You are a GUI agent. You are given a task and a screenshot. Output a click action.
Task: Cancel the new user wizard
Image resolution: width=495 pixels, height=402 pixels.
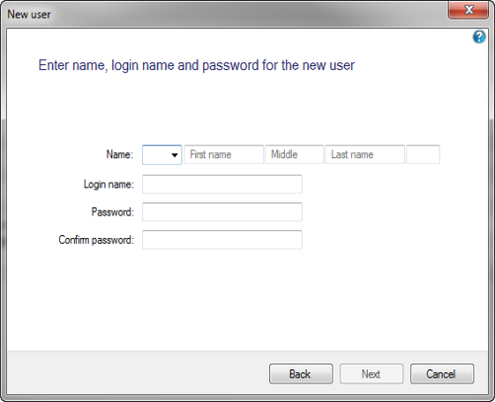pos(442,373)
